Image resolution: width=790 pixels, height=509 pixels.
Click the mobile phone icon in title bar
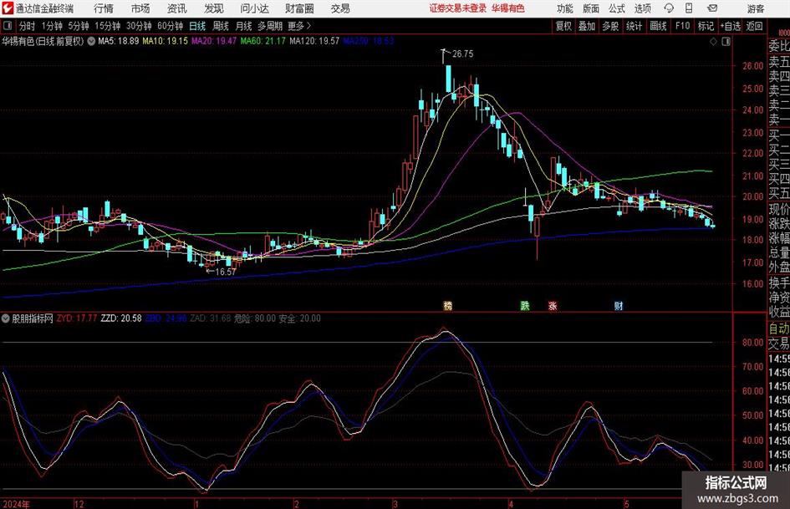point(689,8)
